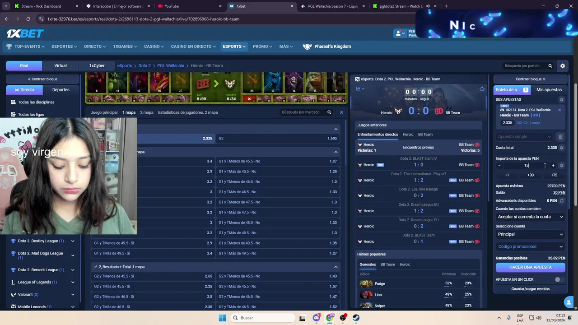Select the Virtual betting mode
The height and width of the screenshot is (325, 578).
click(61, 66)
